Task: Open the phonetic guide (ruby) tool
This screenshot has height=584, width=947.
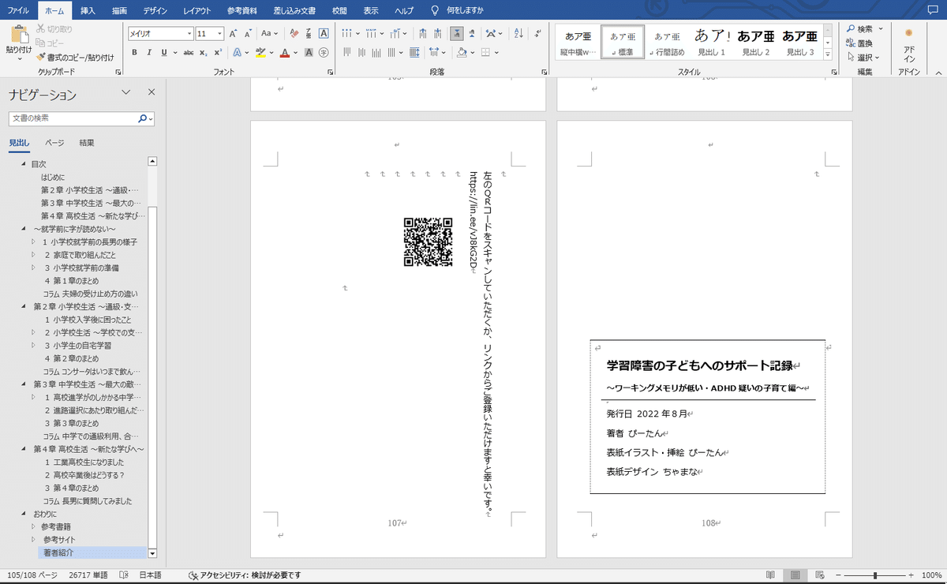Action: [x=308, y=34]
